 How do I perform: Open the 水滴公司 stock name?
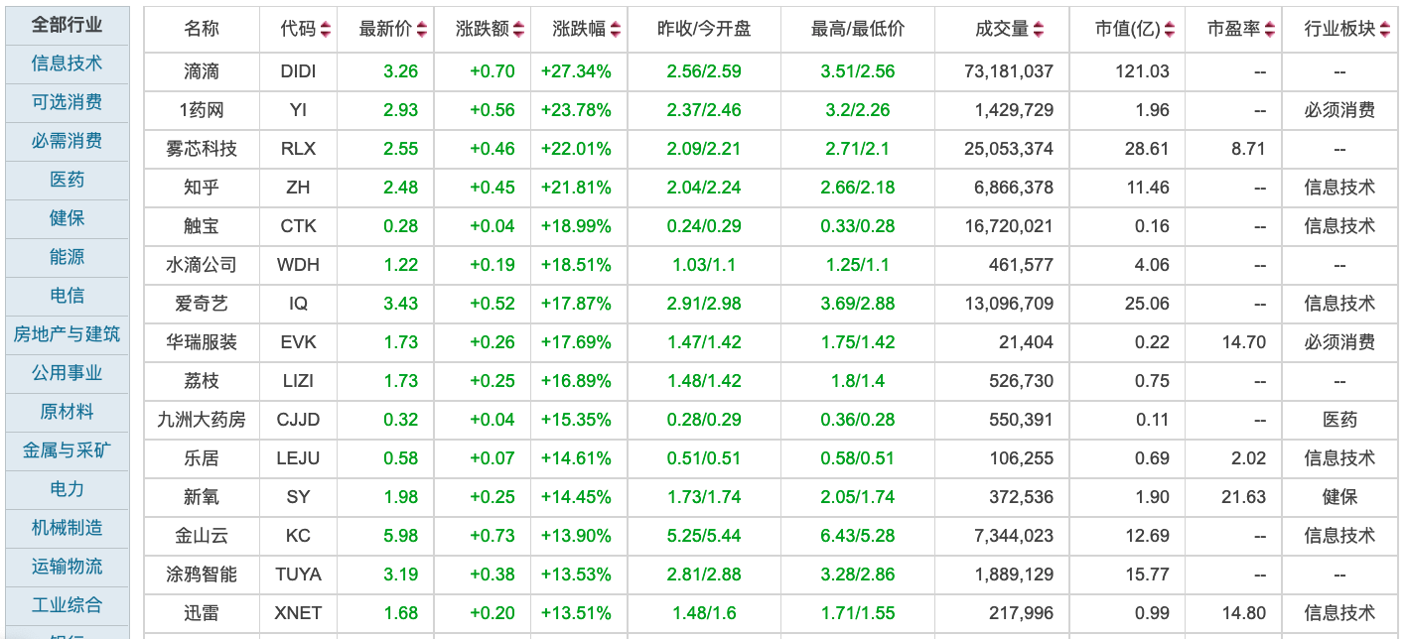[202, 265]
